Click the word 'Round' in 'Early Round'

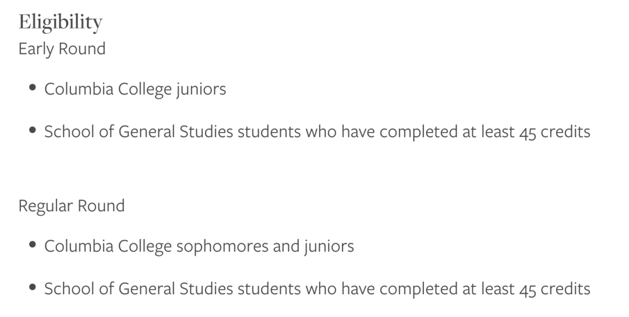coord(82,48)
